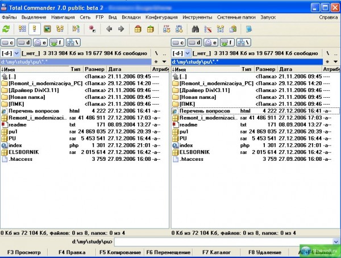
Task: Select drive c in left panel
Action: 9,42
